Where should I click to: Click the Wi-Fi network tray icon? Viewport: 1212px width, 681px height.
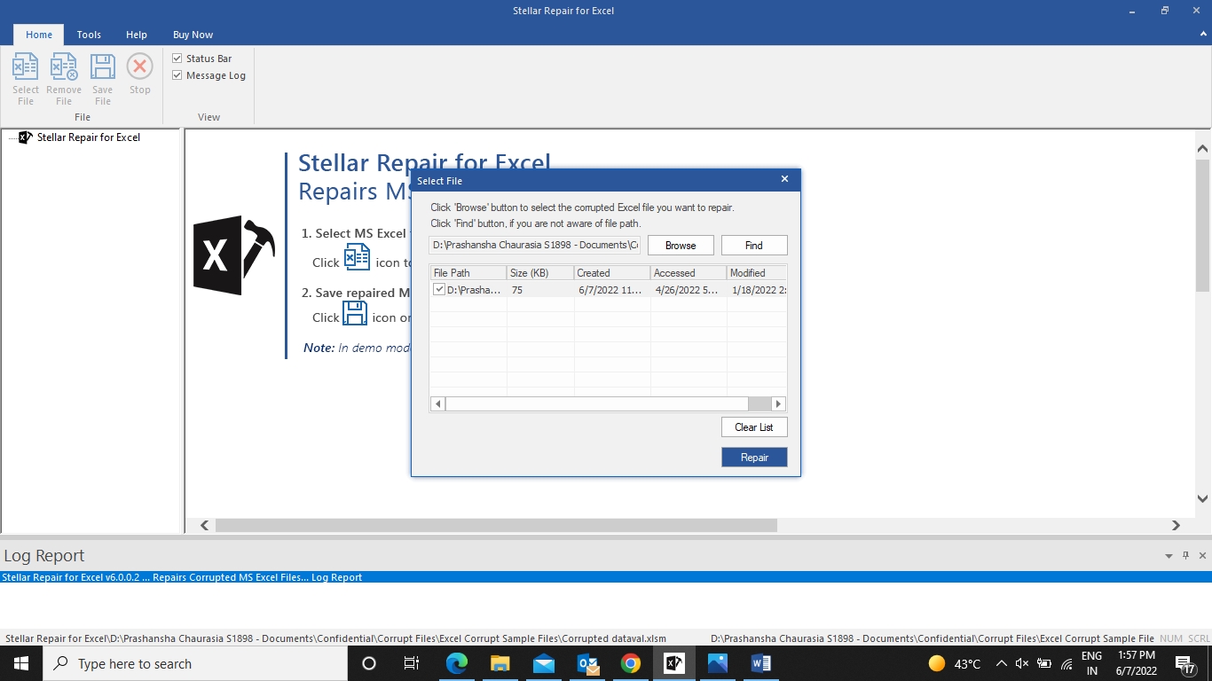1066,663
